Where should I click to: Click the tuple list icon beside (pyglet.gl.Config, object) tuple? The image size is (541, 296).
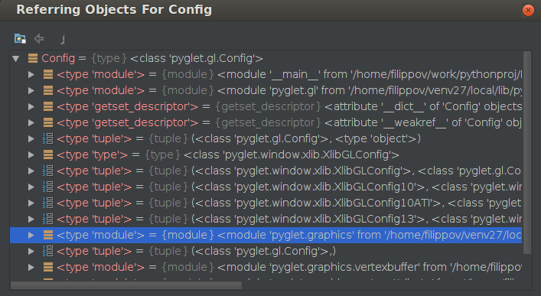48,138
